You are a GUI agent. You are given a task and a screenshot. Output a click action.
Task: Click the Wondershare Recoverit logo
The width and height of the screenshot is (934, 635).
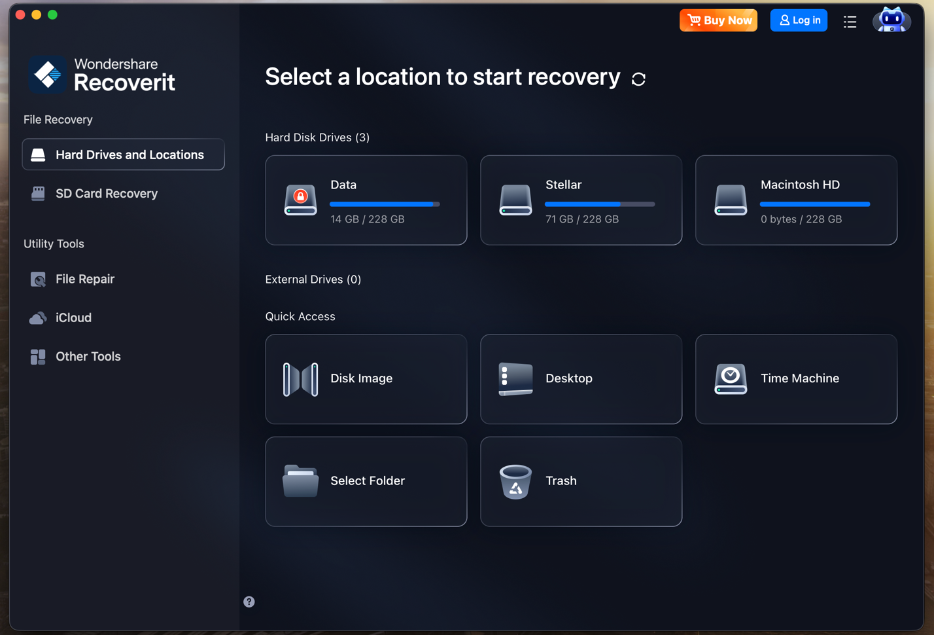pyautogui.click(x=102, y=74)
